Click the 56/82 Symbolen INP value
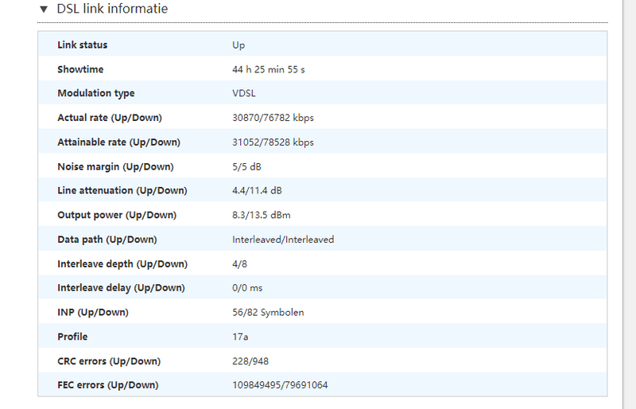This screenshot has height=409, width=636. click(x=268, y=312)
